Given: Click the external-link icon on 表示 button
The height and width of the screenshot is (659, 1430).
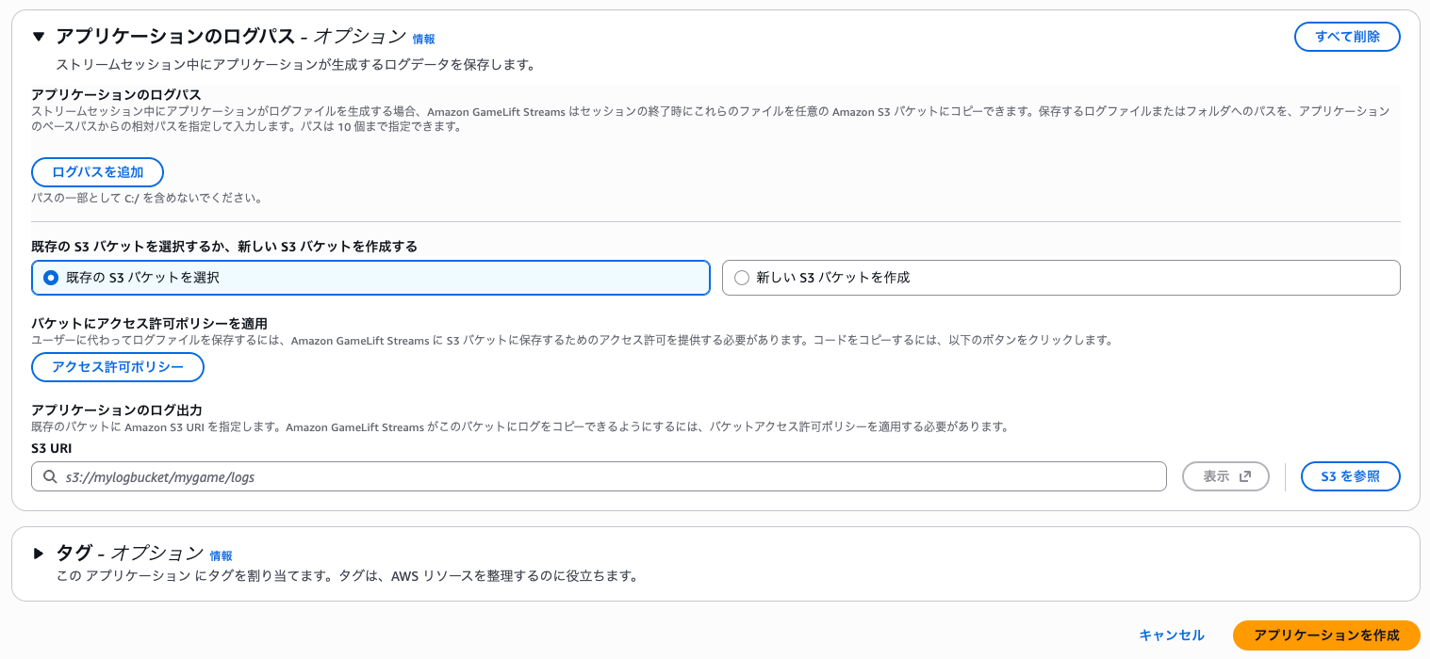Looking at the screenshot, I should pos(1245,476).
